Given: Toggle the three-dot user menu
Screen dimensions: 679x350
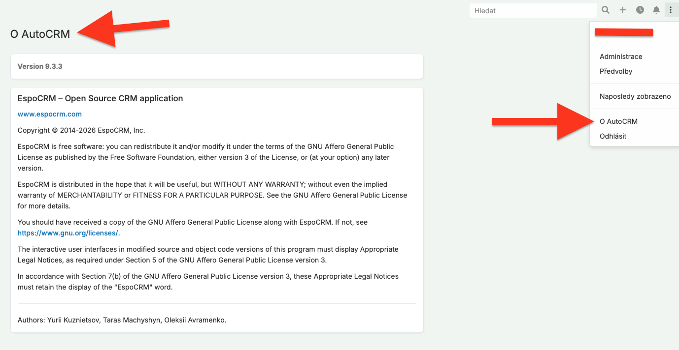Looking at the screenshot, I should click(671, 10).
